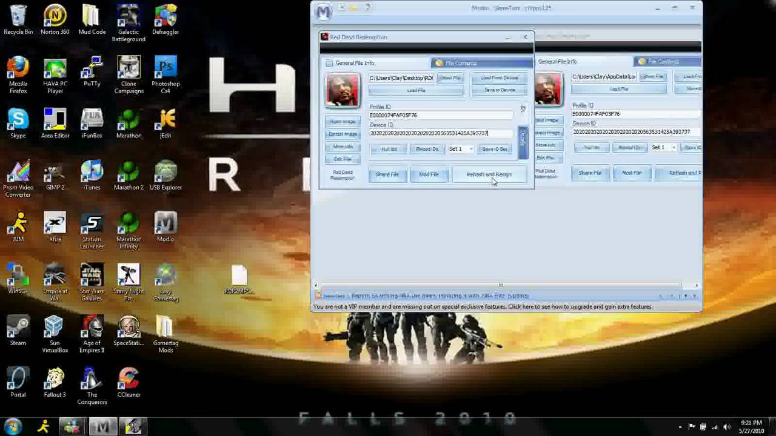Click the vertical IDs side tab
776x436 pixels.
[523, 110]
